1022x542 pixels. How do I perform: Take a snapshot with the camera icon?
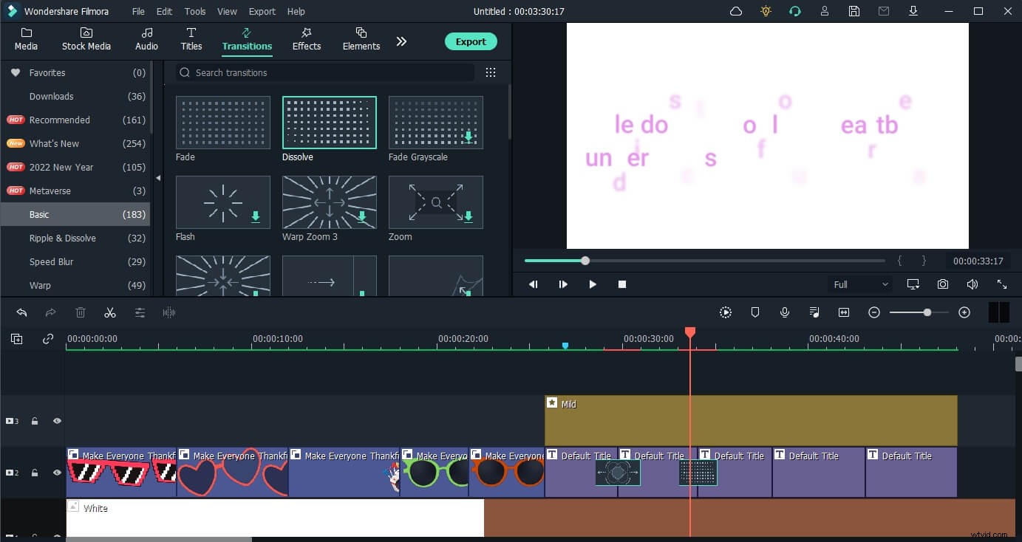coord(943,284)
